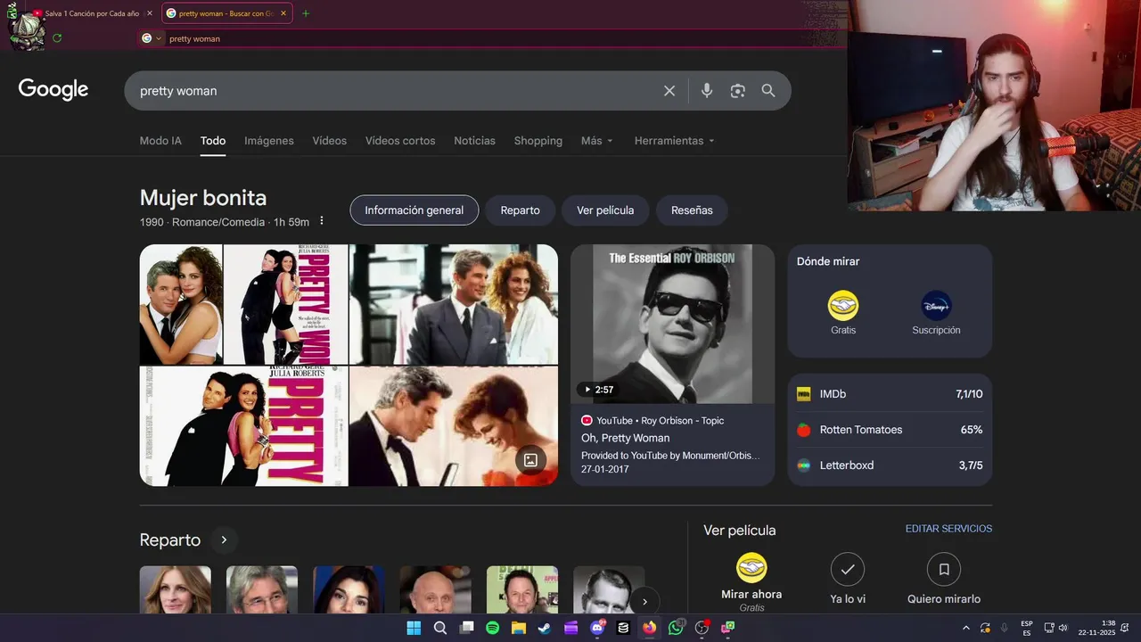
Task: Open the first cast member photo
Action: click(176, 589)
